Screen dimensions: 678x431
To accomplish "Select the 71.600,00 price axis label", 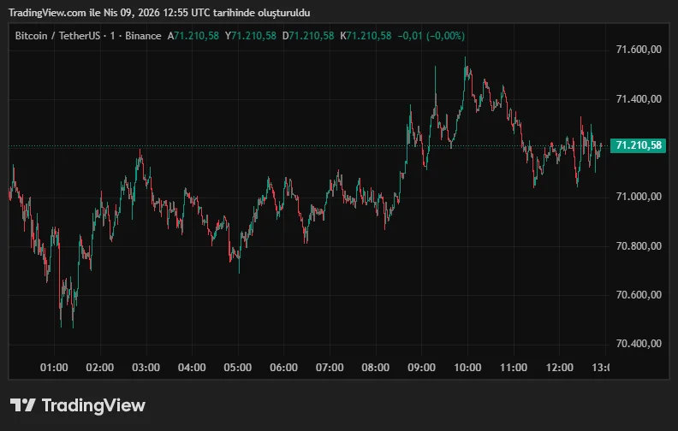I will (x=639, y=50).
